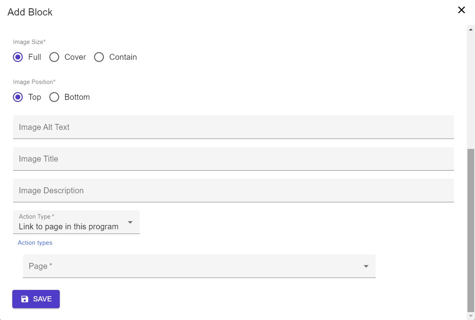The image size is (475, 320).
Task: Click the Action Type dropdown arrow
Action: coord(130,223)
